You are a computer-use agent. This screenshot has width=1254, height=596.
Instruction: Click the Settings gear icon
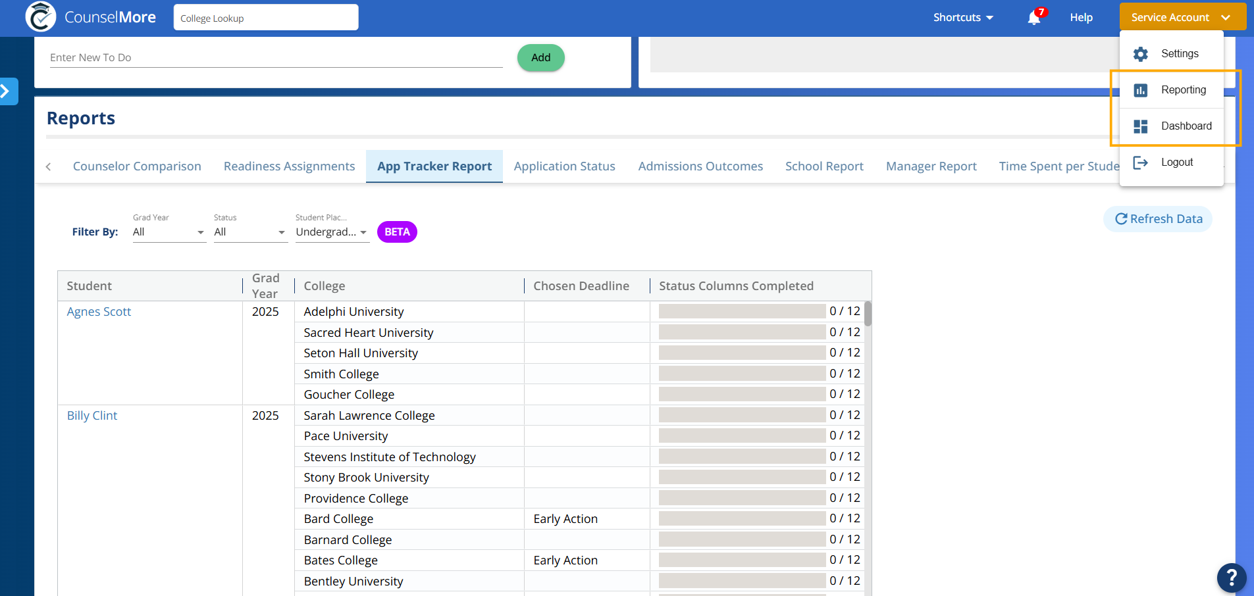1140,54
